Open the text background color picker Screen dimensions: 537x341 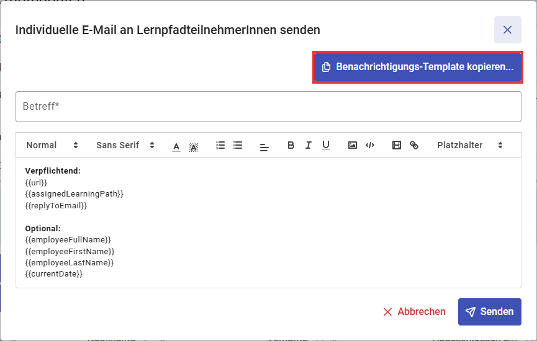(194, 147)
